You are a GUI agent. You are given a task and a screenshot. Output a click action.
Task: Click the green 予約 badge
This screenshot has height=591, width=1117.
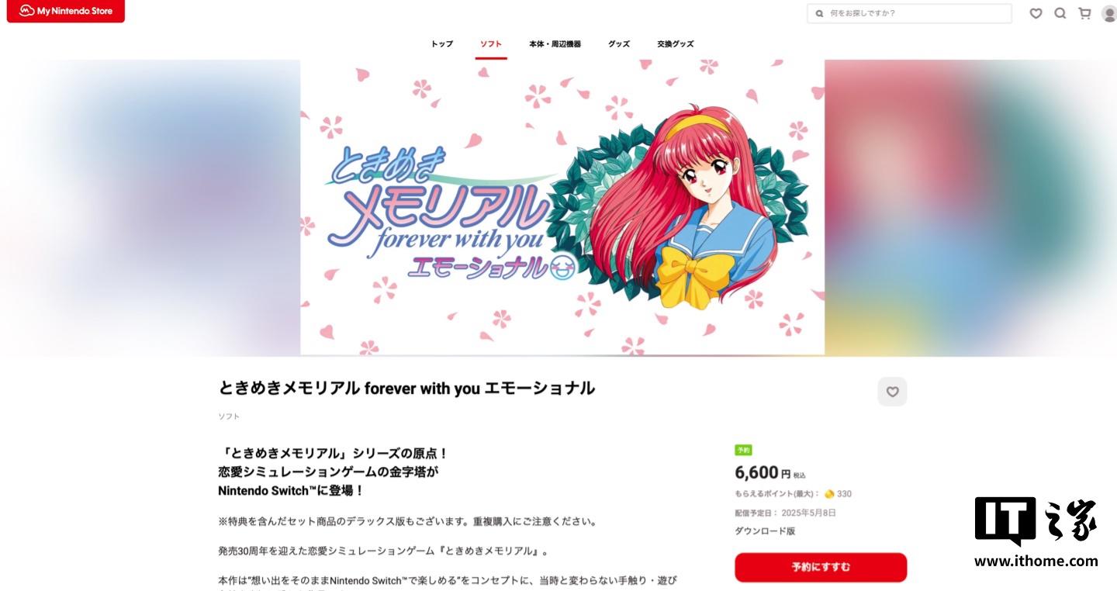743,450
